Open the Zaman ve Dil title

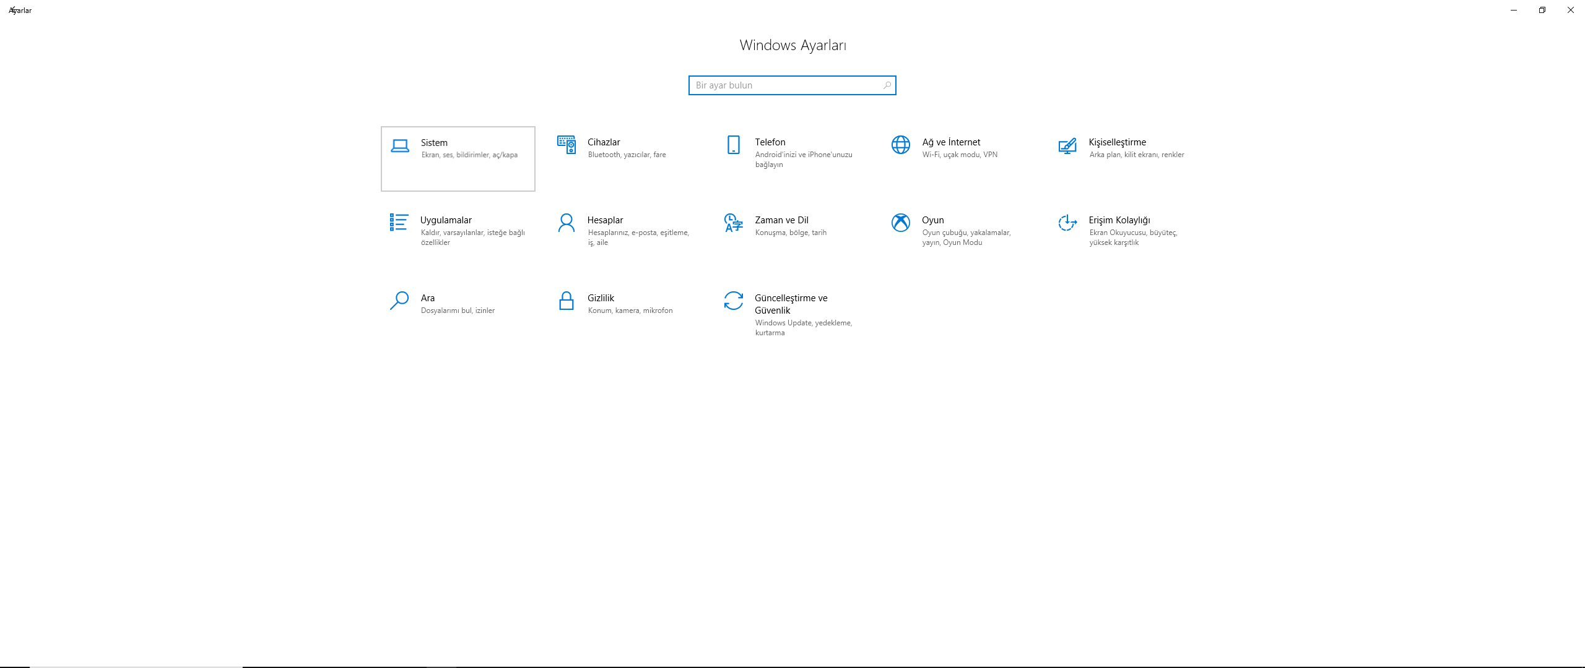tap(781, 220)
